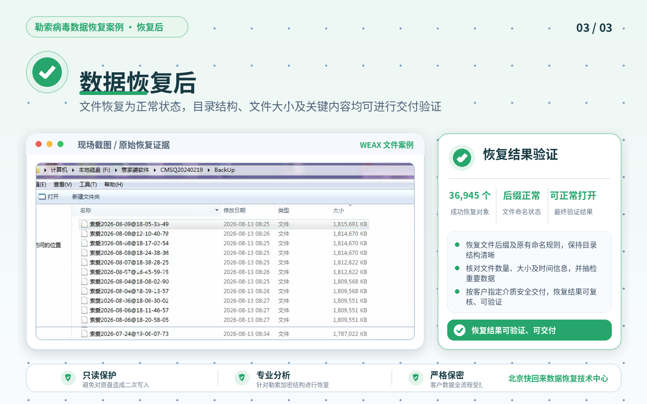Go to CMSQ20240219 folder in address bar

coord(182,170)
